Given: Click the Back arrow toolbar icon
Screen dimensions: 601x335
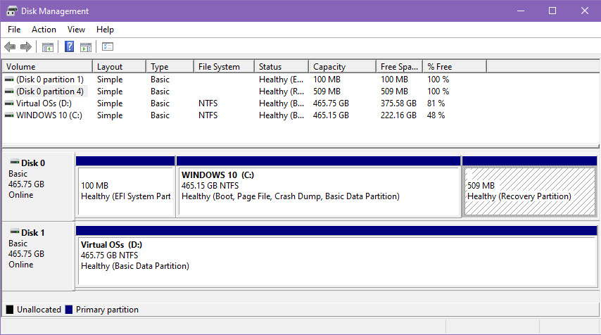Looking at the screenshot, I should click(x=10, y=47).
